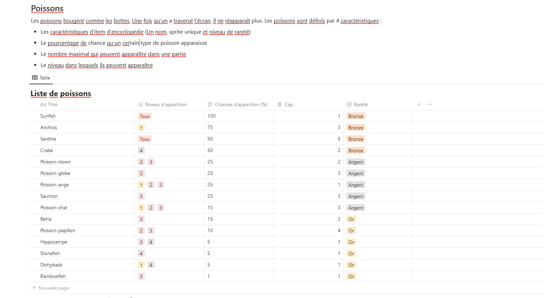This screenshot has width=551, height=298.
Task: Click the Aa Titre property icon
Action: pos(43,104)
